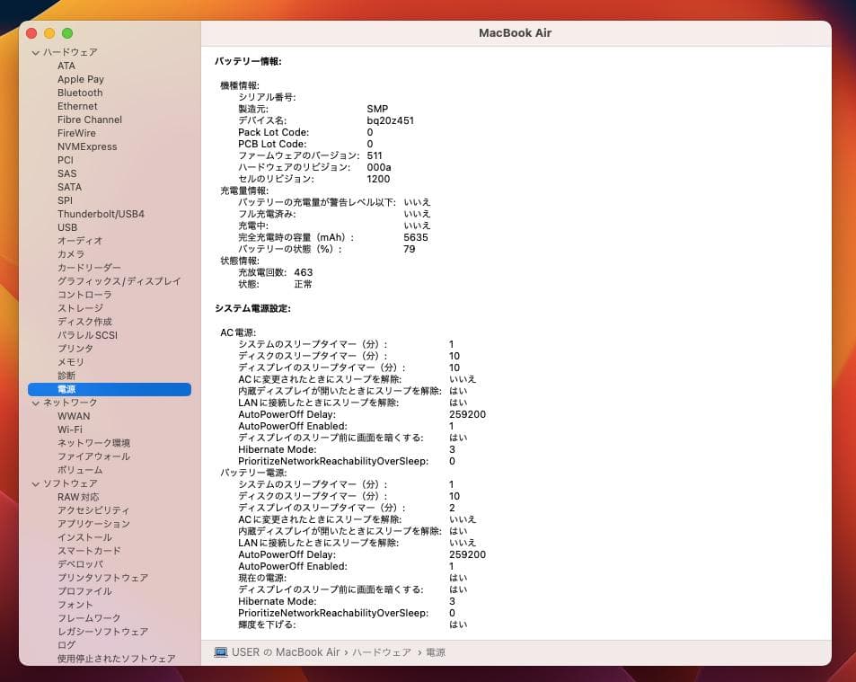856x682 pixels.
Task: Collapse the ネットワーク section chevron
Action: click(x=36, y=403)
